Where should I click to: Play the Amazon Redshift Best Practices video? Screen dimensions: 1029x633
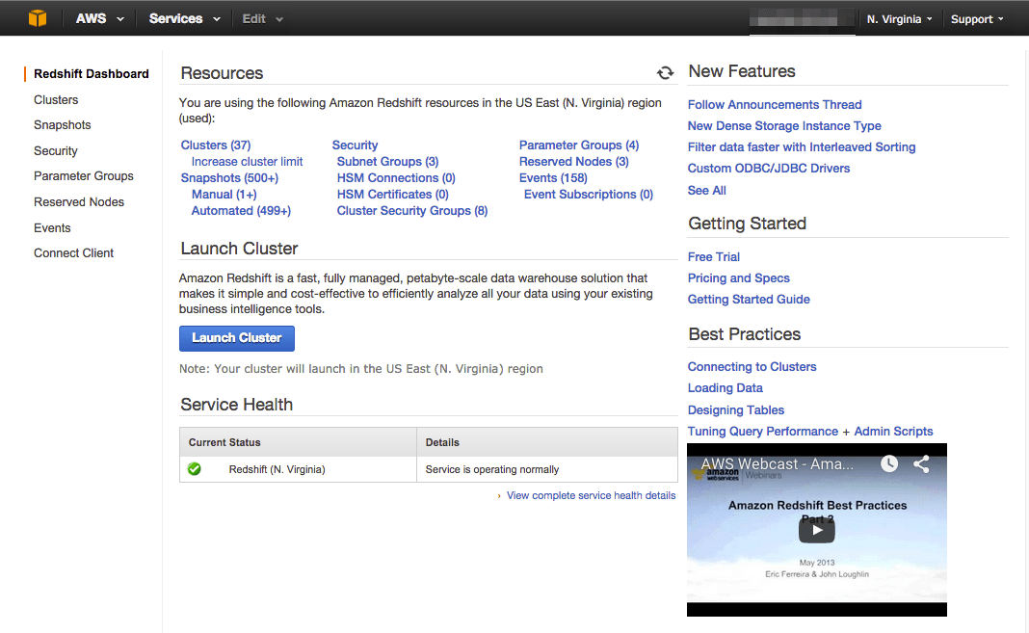(816, 529)
